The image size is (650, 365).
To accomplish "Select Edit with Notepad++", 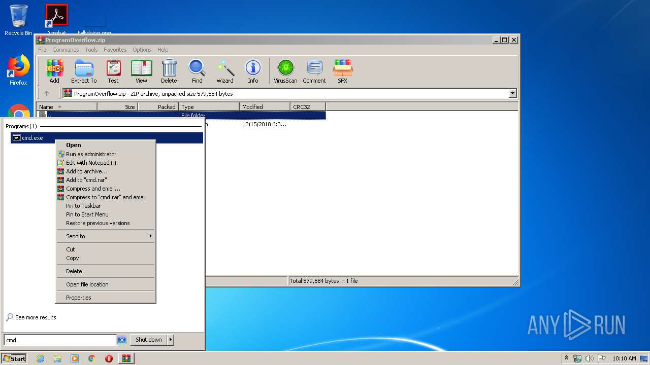I will pos(106,163).
